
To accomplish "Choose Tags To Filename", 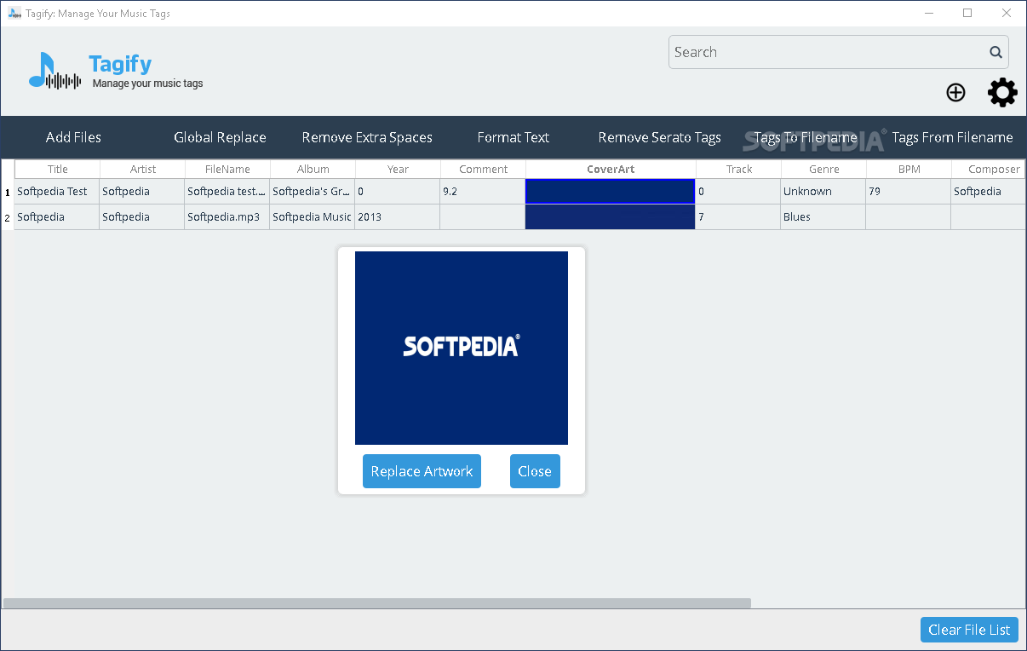I will pyautogui.click(x=806, y=137).
